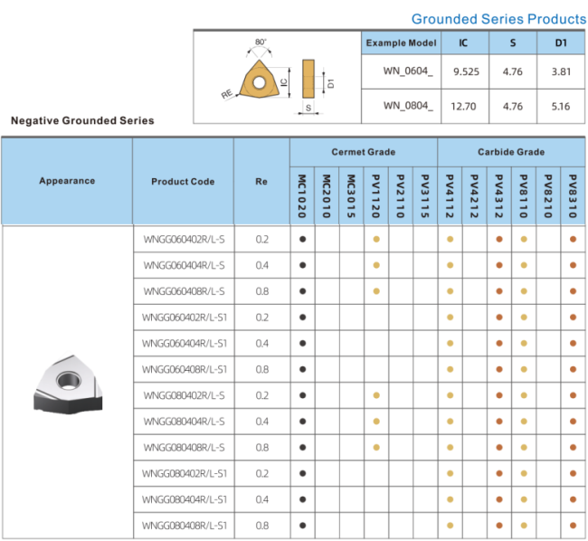Click the PV8110 dot in WNGG060408R/L-S1 row

point(524,369)
